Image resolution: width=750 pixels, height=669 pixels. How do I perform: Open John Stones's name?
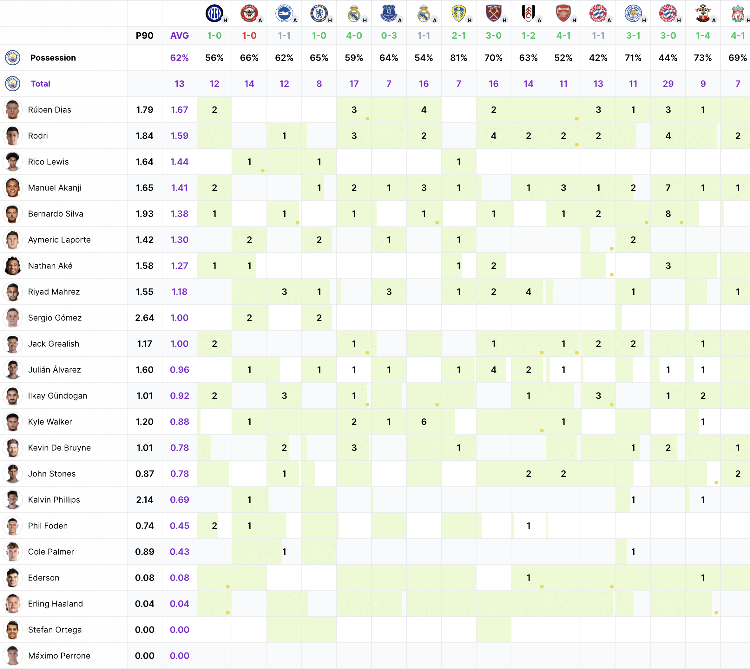tap(52, 474)
